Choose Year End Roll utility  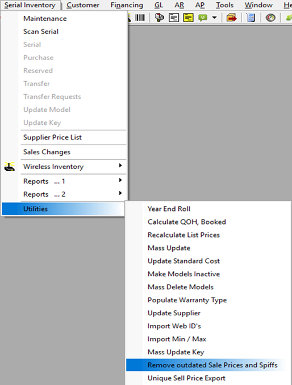pyautogui.click(x=169, y=209)
